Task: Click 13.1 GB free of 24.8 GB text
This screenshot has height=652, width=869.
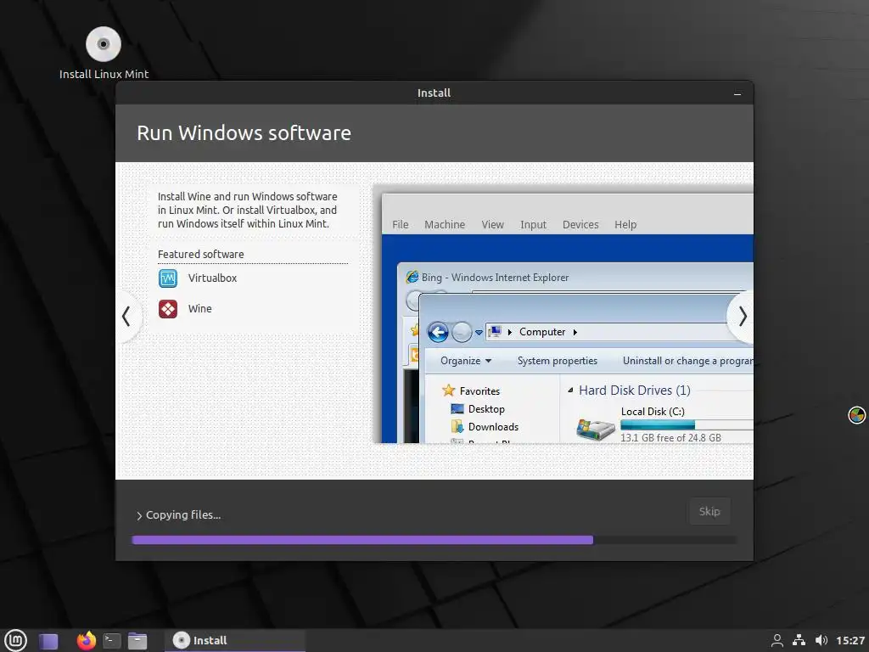Action: click(x=670, y=438)
